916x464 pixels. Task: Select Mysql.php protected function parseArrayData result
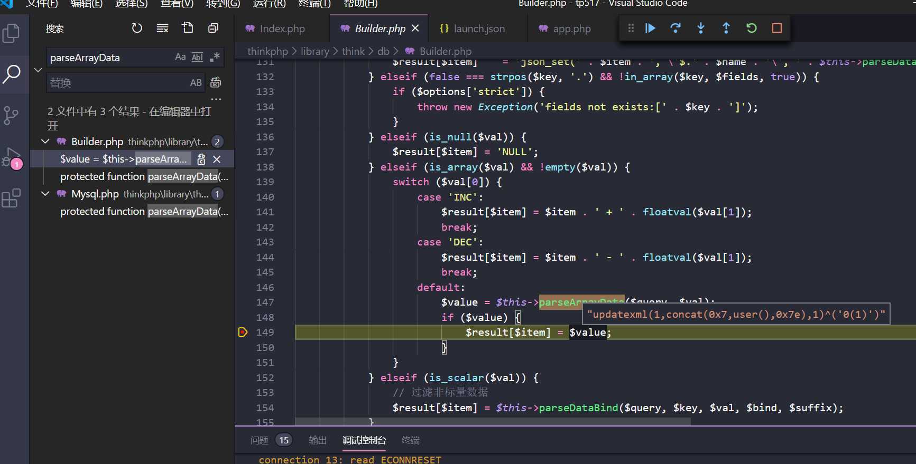[144, 211]
